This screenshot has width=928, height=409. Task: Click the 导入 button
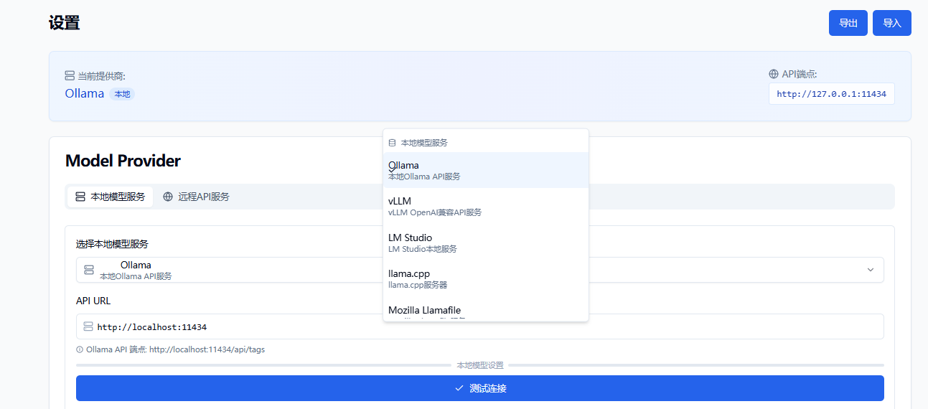(891, 23)
